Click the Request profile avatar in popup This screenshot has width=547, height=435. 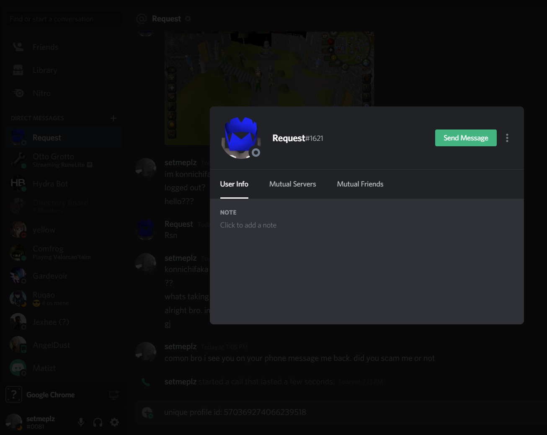tap(241, 138)
